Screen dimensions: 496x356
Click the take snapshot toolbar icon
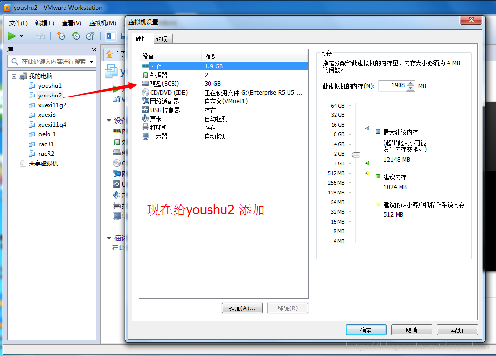[x=61, y=36]
